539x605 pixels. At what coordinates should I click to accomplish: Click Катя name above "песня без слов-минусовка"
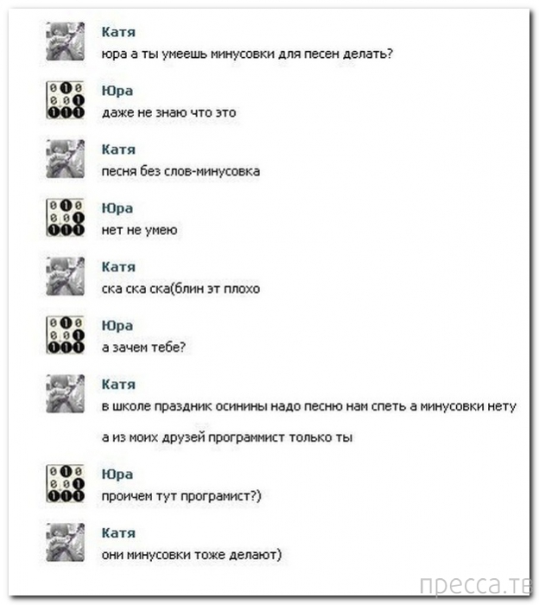pos(118,150)
